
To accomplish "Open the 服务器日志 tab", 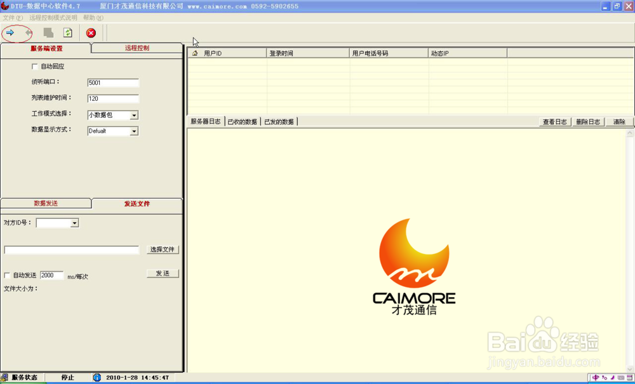I will point(205,121).
